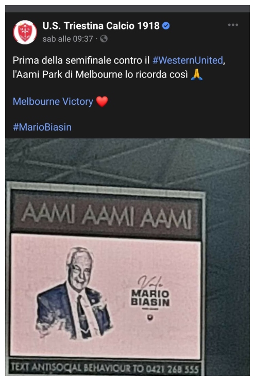Open the post timestamp sab alle 09:37
The width and height of the screenshot is (255, 381).
(68, 39)
